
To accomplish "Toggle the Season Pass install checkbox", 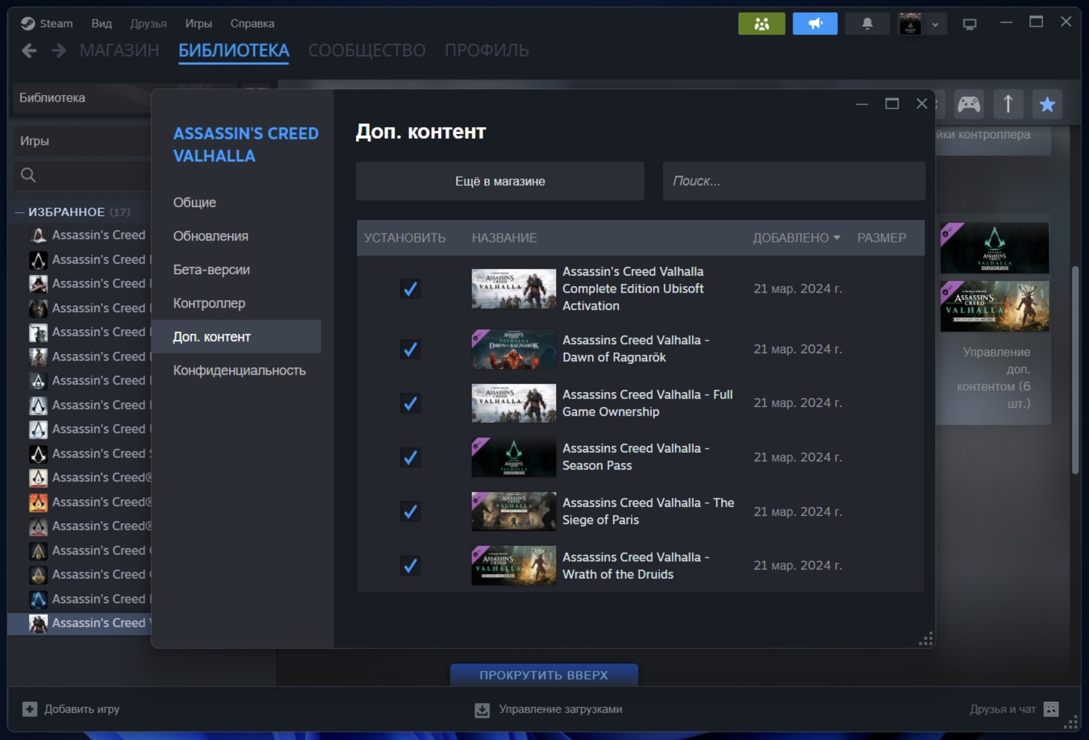I will [410, 457].
